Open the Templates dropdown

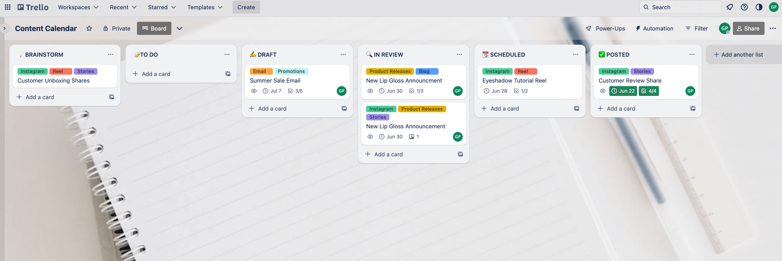(x=205, y=7)
